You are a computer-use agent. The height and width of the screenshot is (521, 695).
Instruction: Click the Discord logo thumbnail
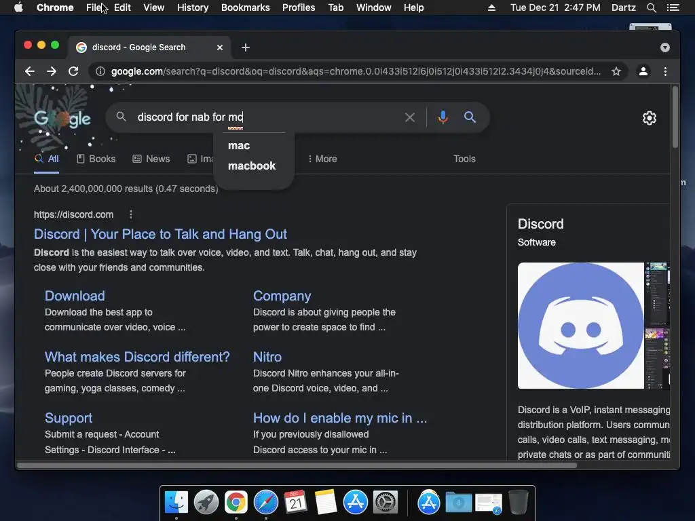coord(581,326)
